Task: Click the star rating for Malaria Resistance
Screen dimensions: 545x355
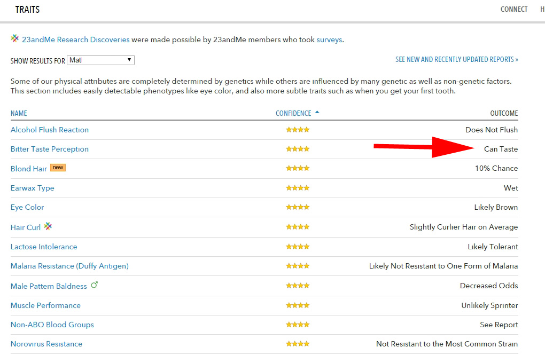Action: click(298, 266)
